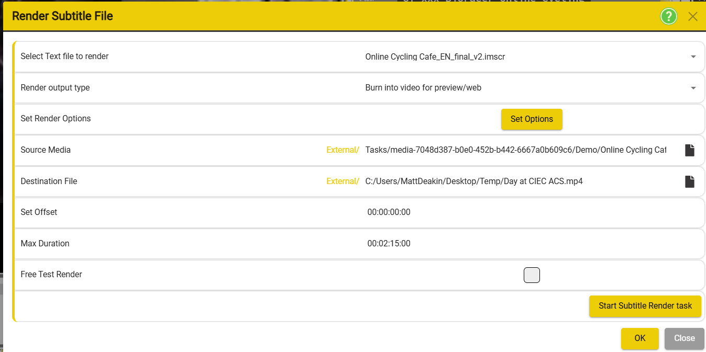Start the Subtitle Render task

[x=645, y=306]
